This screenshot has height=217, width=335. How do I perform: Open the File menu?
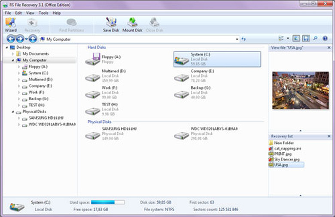(8, 13)
